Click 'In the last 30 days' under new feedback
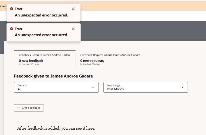 (29, 64)
